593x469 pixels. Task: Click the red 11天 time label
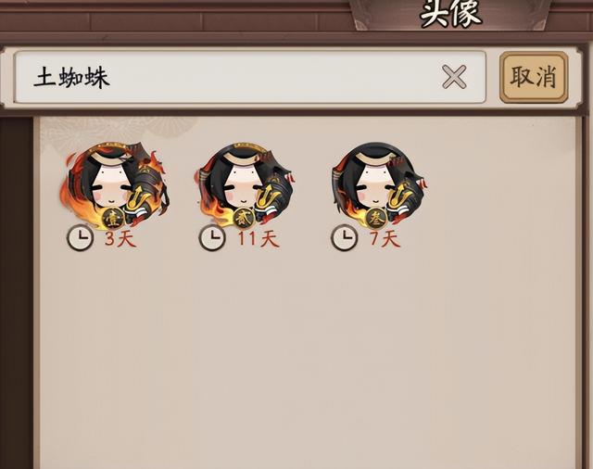(259, 238)
